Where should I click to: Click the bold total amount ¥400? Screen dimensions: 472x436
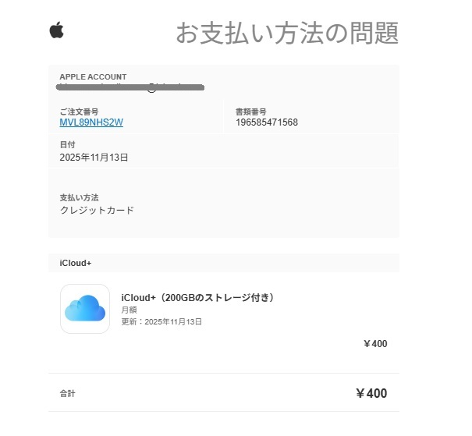[x=371, y=393]
